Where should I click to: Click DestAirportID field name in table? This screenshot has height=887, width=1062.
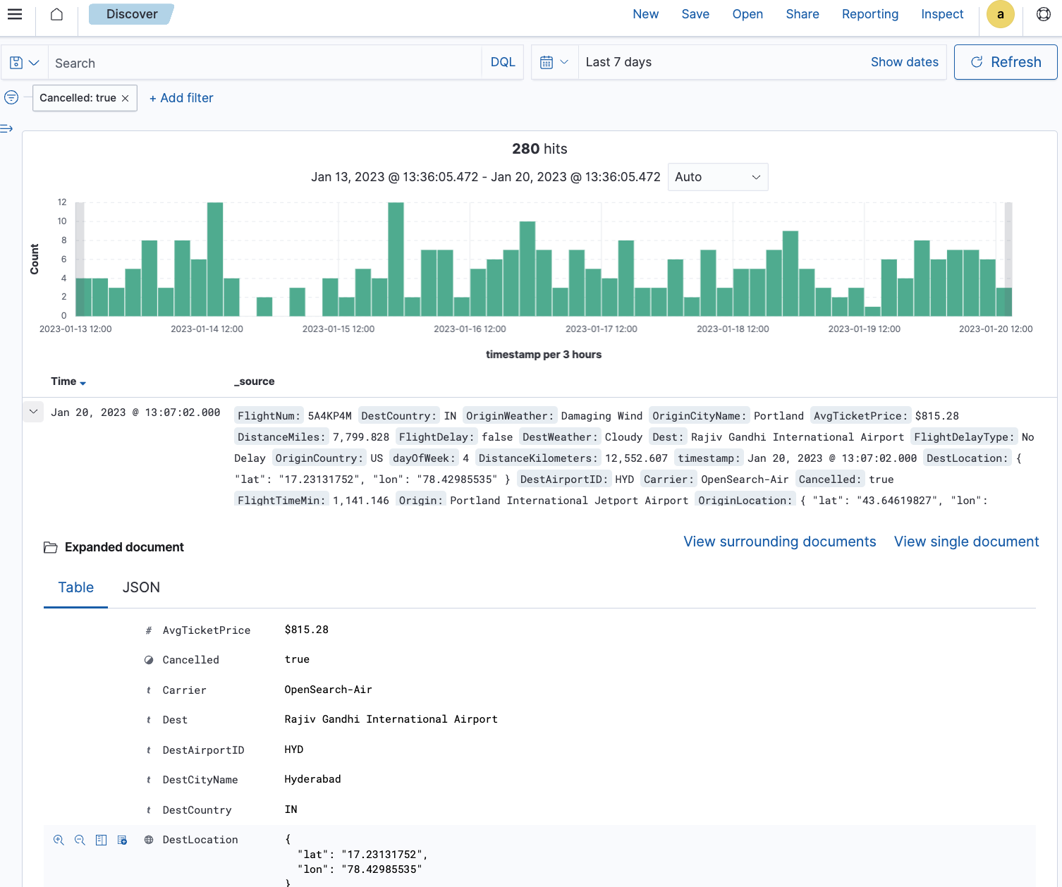[x=203, y=750]
